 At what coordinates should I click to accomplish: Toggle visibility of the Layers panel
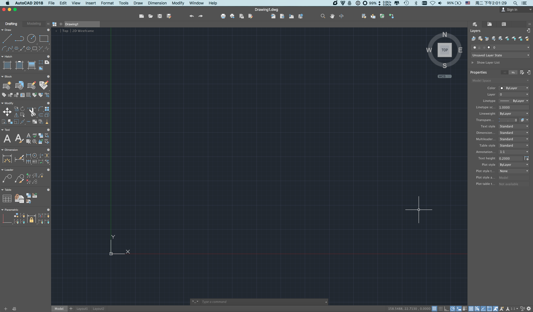coord(530,31)
